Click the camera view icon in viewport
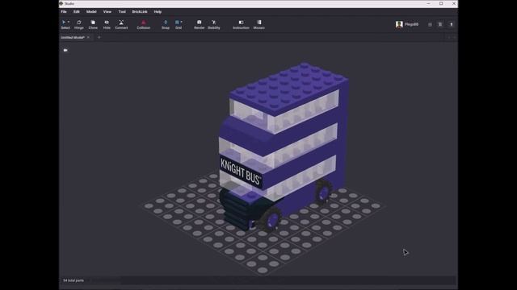Viewport: 517px width, 290px height. [65, 50]
